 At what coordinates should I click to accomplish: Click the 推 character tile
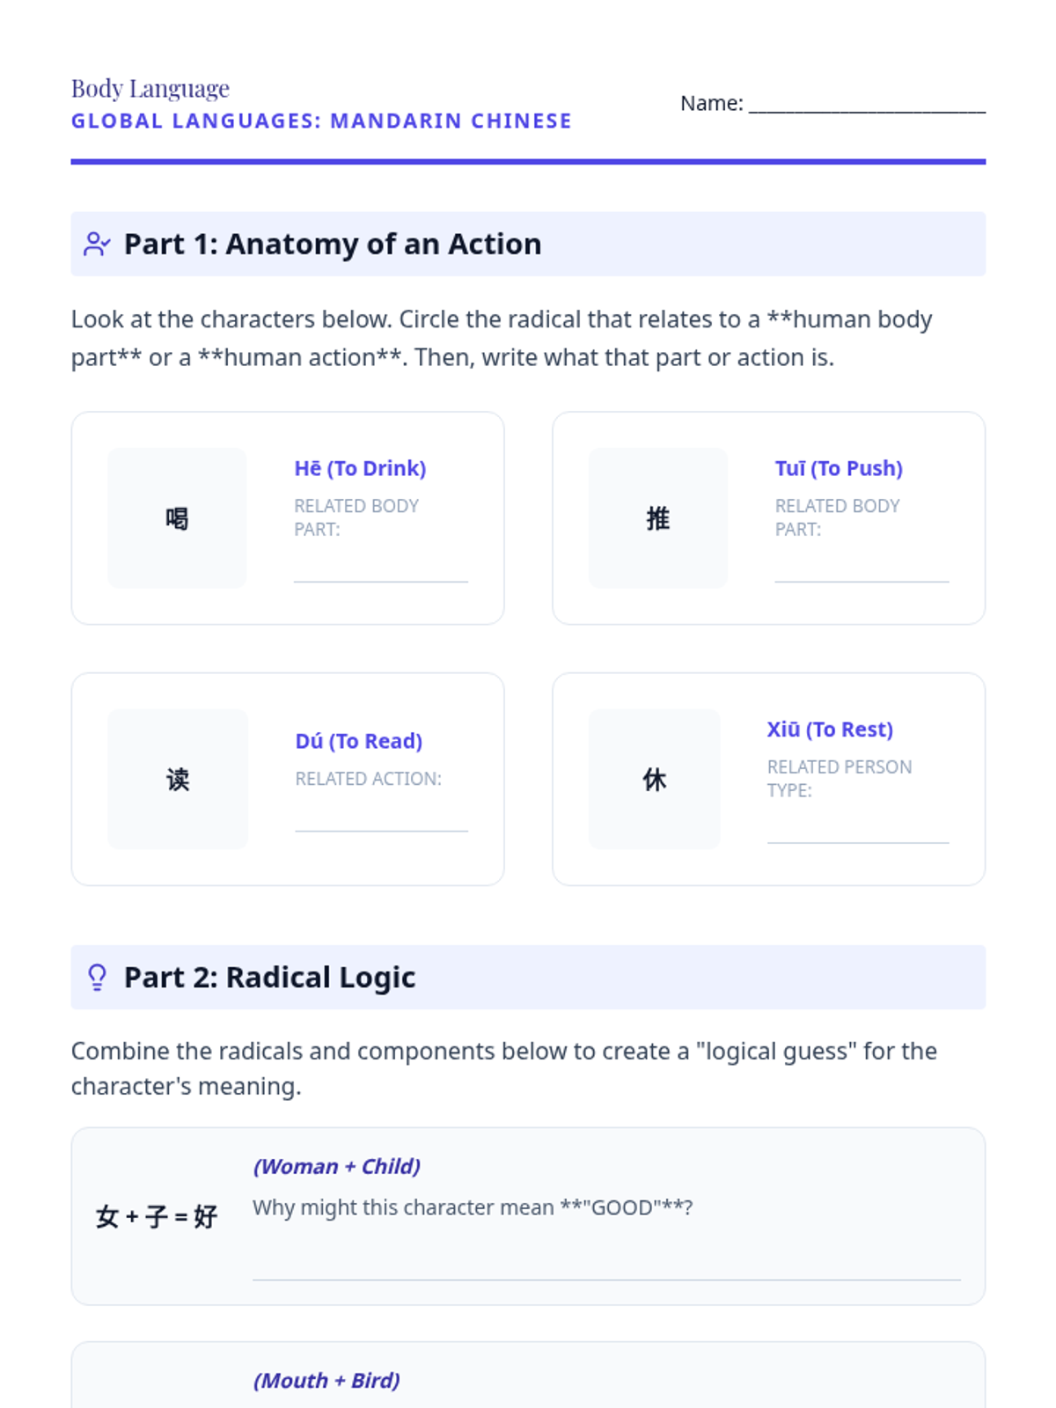657,518
